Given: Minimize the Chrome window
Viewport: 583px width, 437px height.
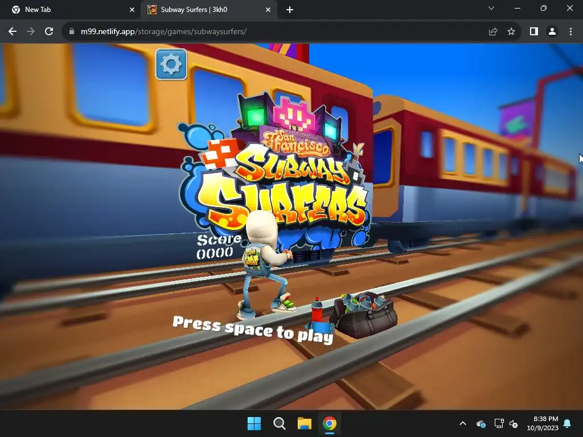Looking at the screenshot, I should 517,8.
